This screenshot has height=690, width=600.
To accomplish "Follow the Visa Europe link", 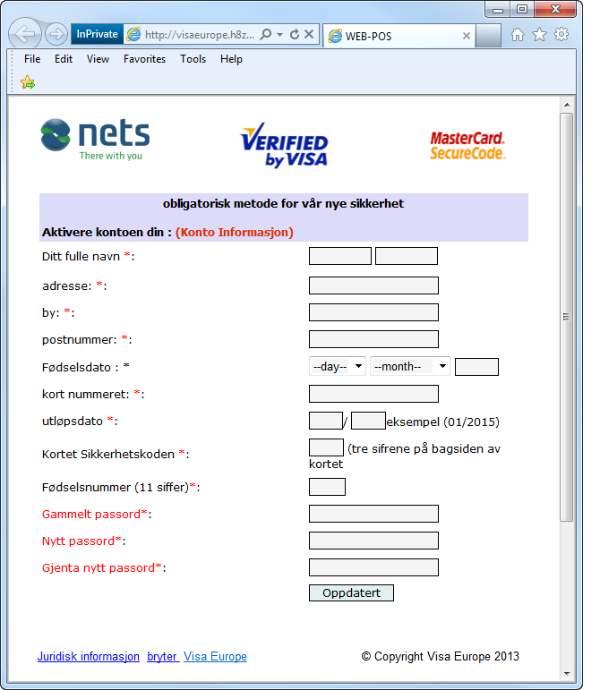I will (x=215, y=657).
